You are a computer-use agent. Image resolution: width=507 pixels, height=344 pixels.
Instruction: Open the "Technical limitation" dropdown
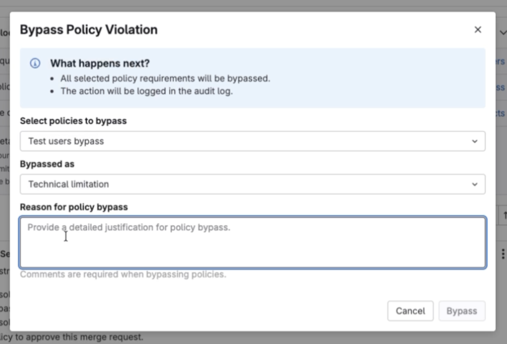(x=253, y=184)
